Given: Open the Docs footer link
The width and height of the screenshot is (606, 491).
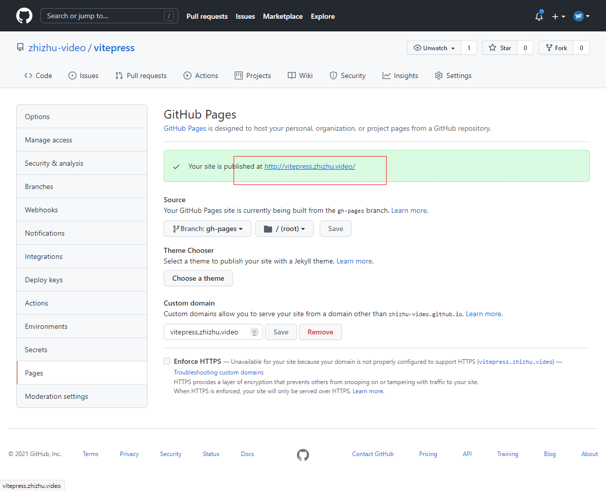Looking at the screenshot, I should [x=247, y=454].
